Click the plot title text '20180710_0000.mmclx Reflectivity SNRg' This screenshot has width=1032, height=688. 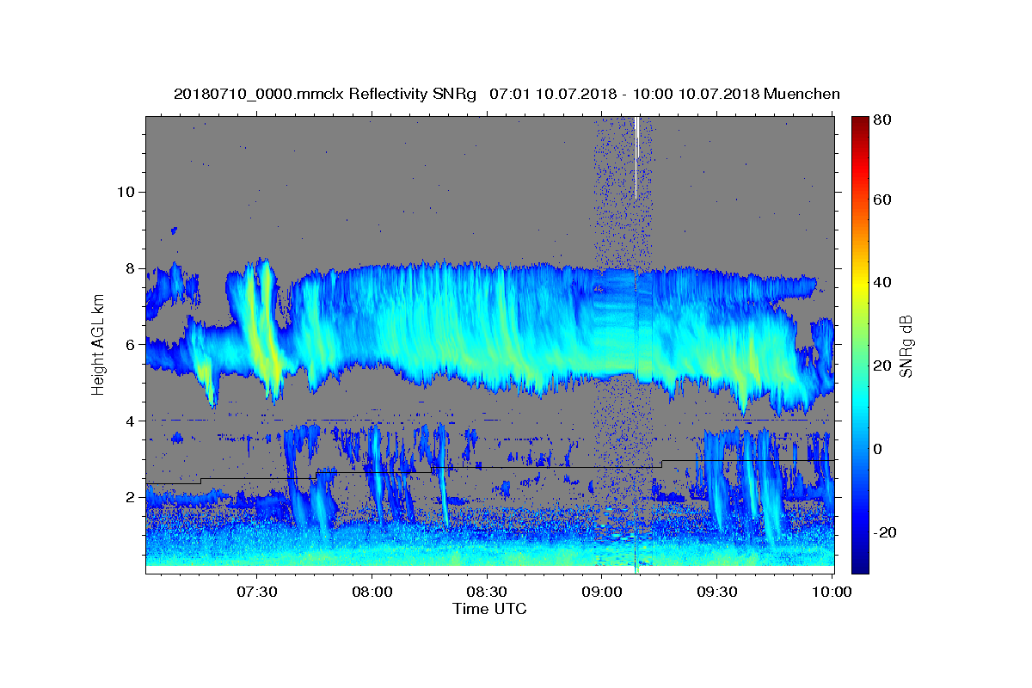pyautogui.click(x=324, y=94)
